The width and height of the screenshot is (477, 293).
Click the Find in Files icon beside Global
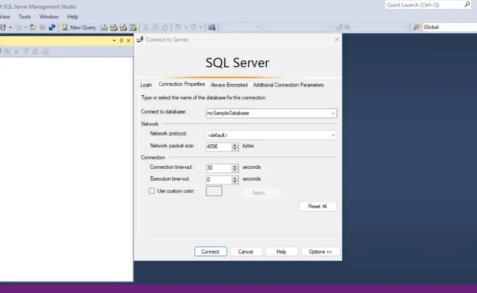coord(416,28)
